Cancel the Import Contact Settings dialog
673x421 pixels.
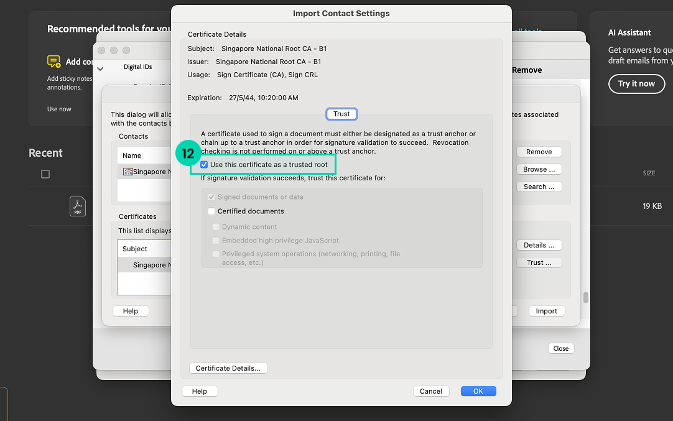pos(430,391)
